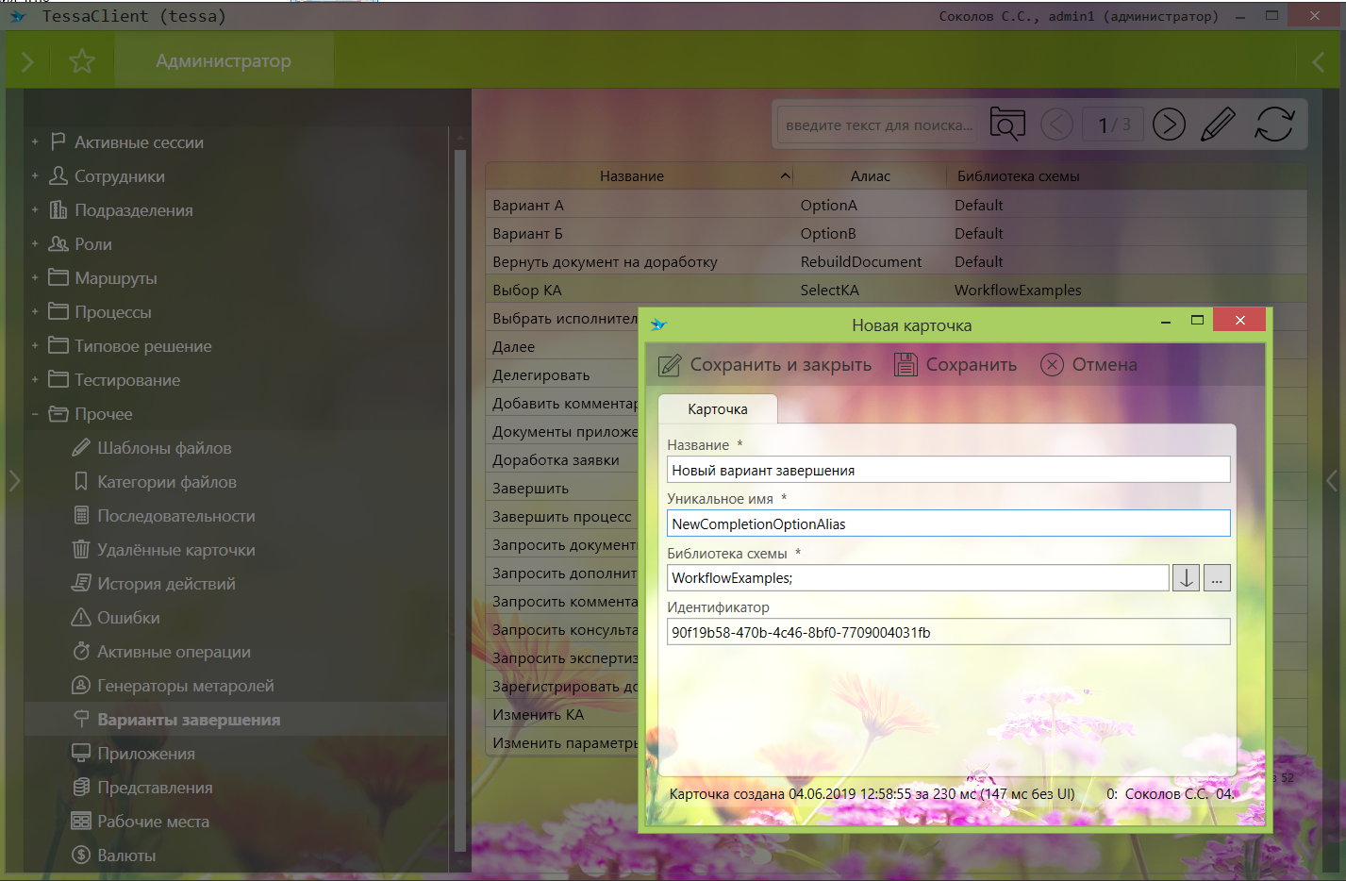The image size is (1346, 881).
Task: Click Сохранить и закрыть button
Action: (765, 365)
